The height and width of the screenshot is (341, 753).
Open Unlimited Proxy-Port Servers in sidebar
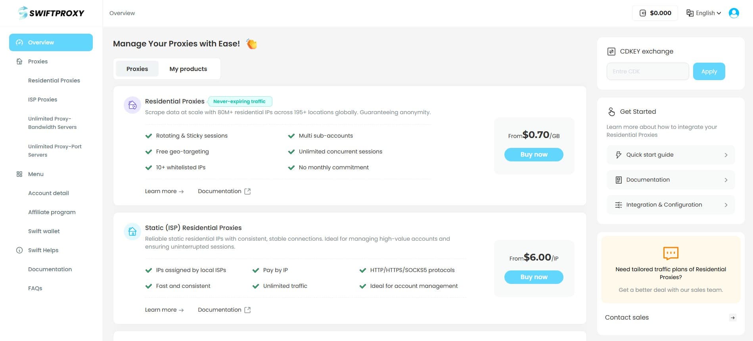point(55,151)
